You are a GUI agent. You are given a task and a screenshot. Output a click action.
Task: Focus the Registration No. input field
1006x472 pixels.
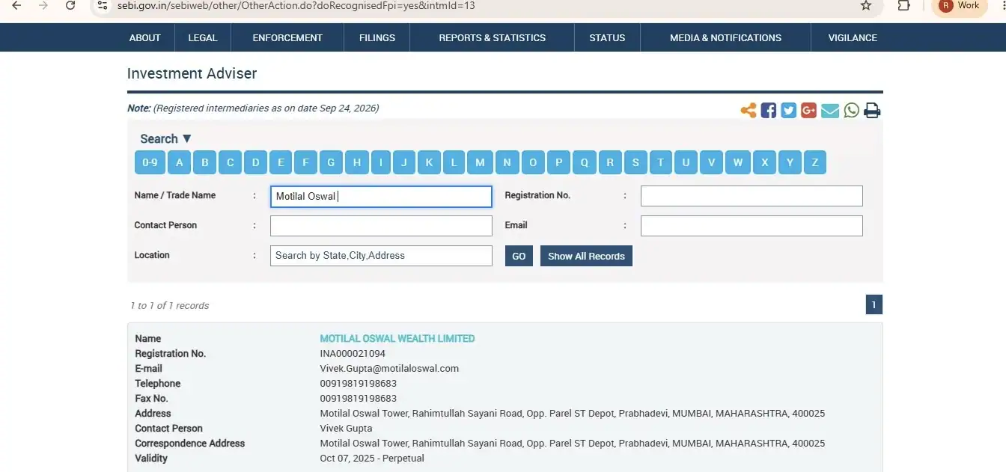click(x=752, y=196)
